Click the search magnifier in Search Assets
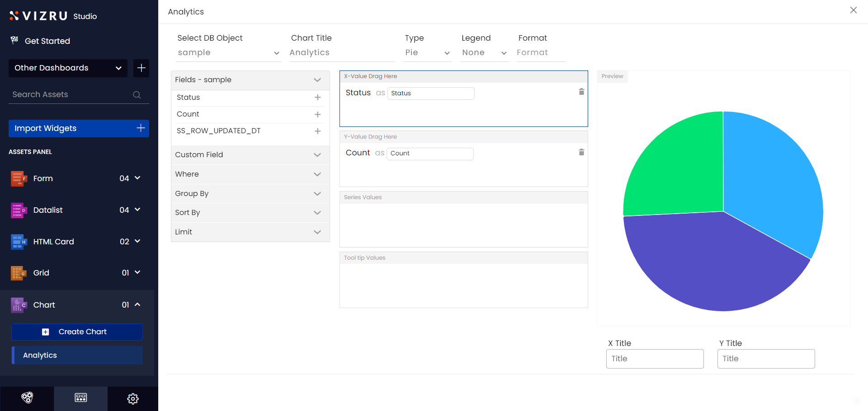 [x=137, y=95]
